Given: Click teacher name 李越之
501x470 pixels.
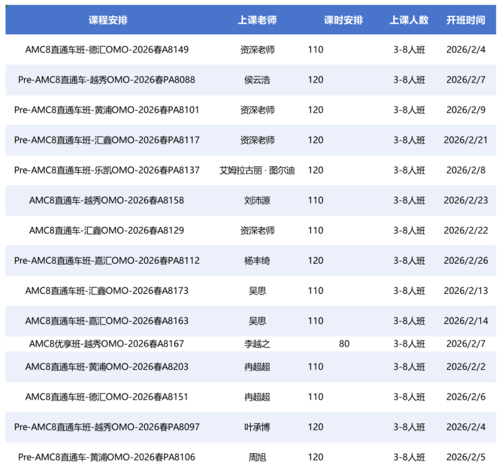Looking at the screenshot, I should pyautogui.click(x=258, y=344).
